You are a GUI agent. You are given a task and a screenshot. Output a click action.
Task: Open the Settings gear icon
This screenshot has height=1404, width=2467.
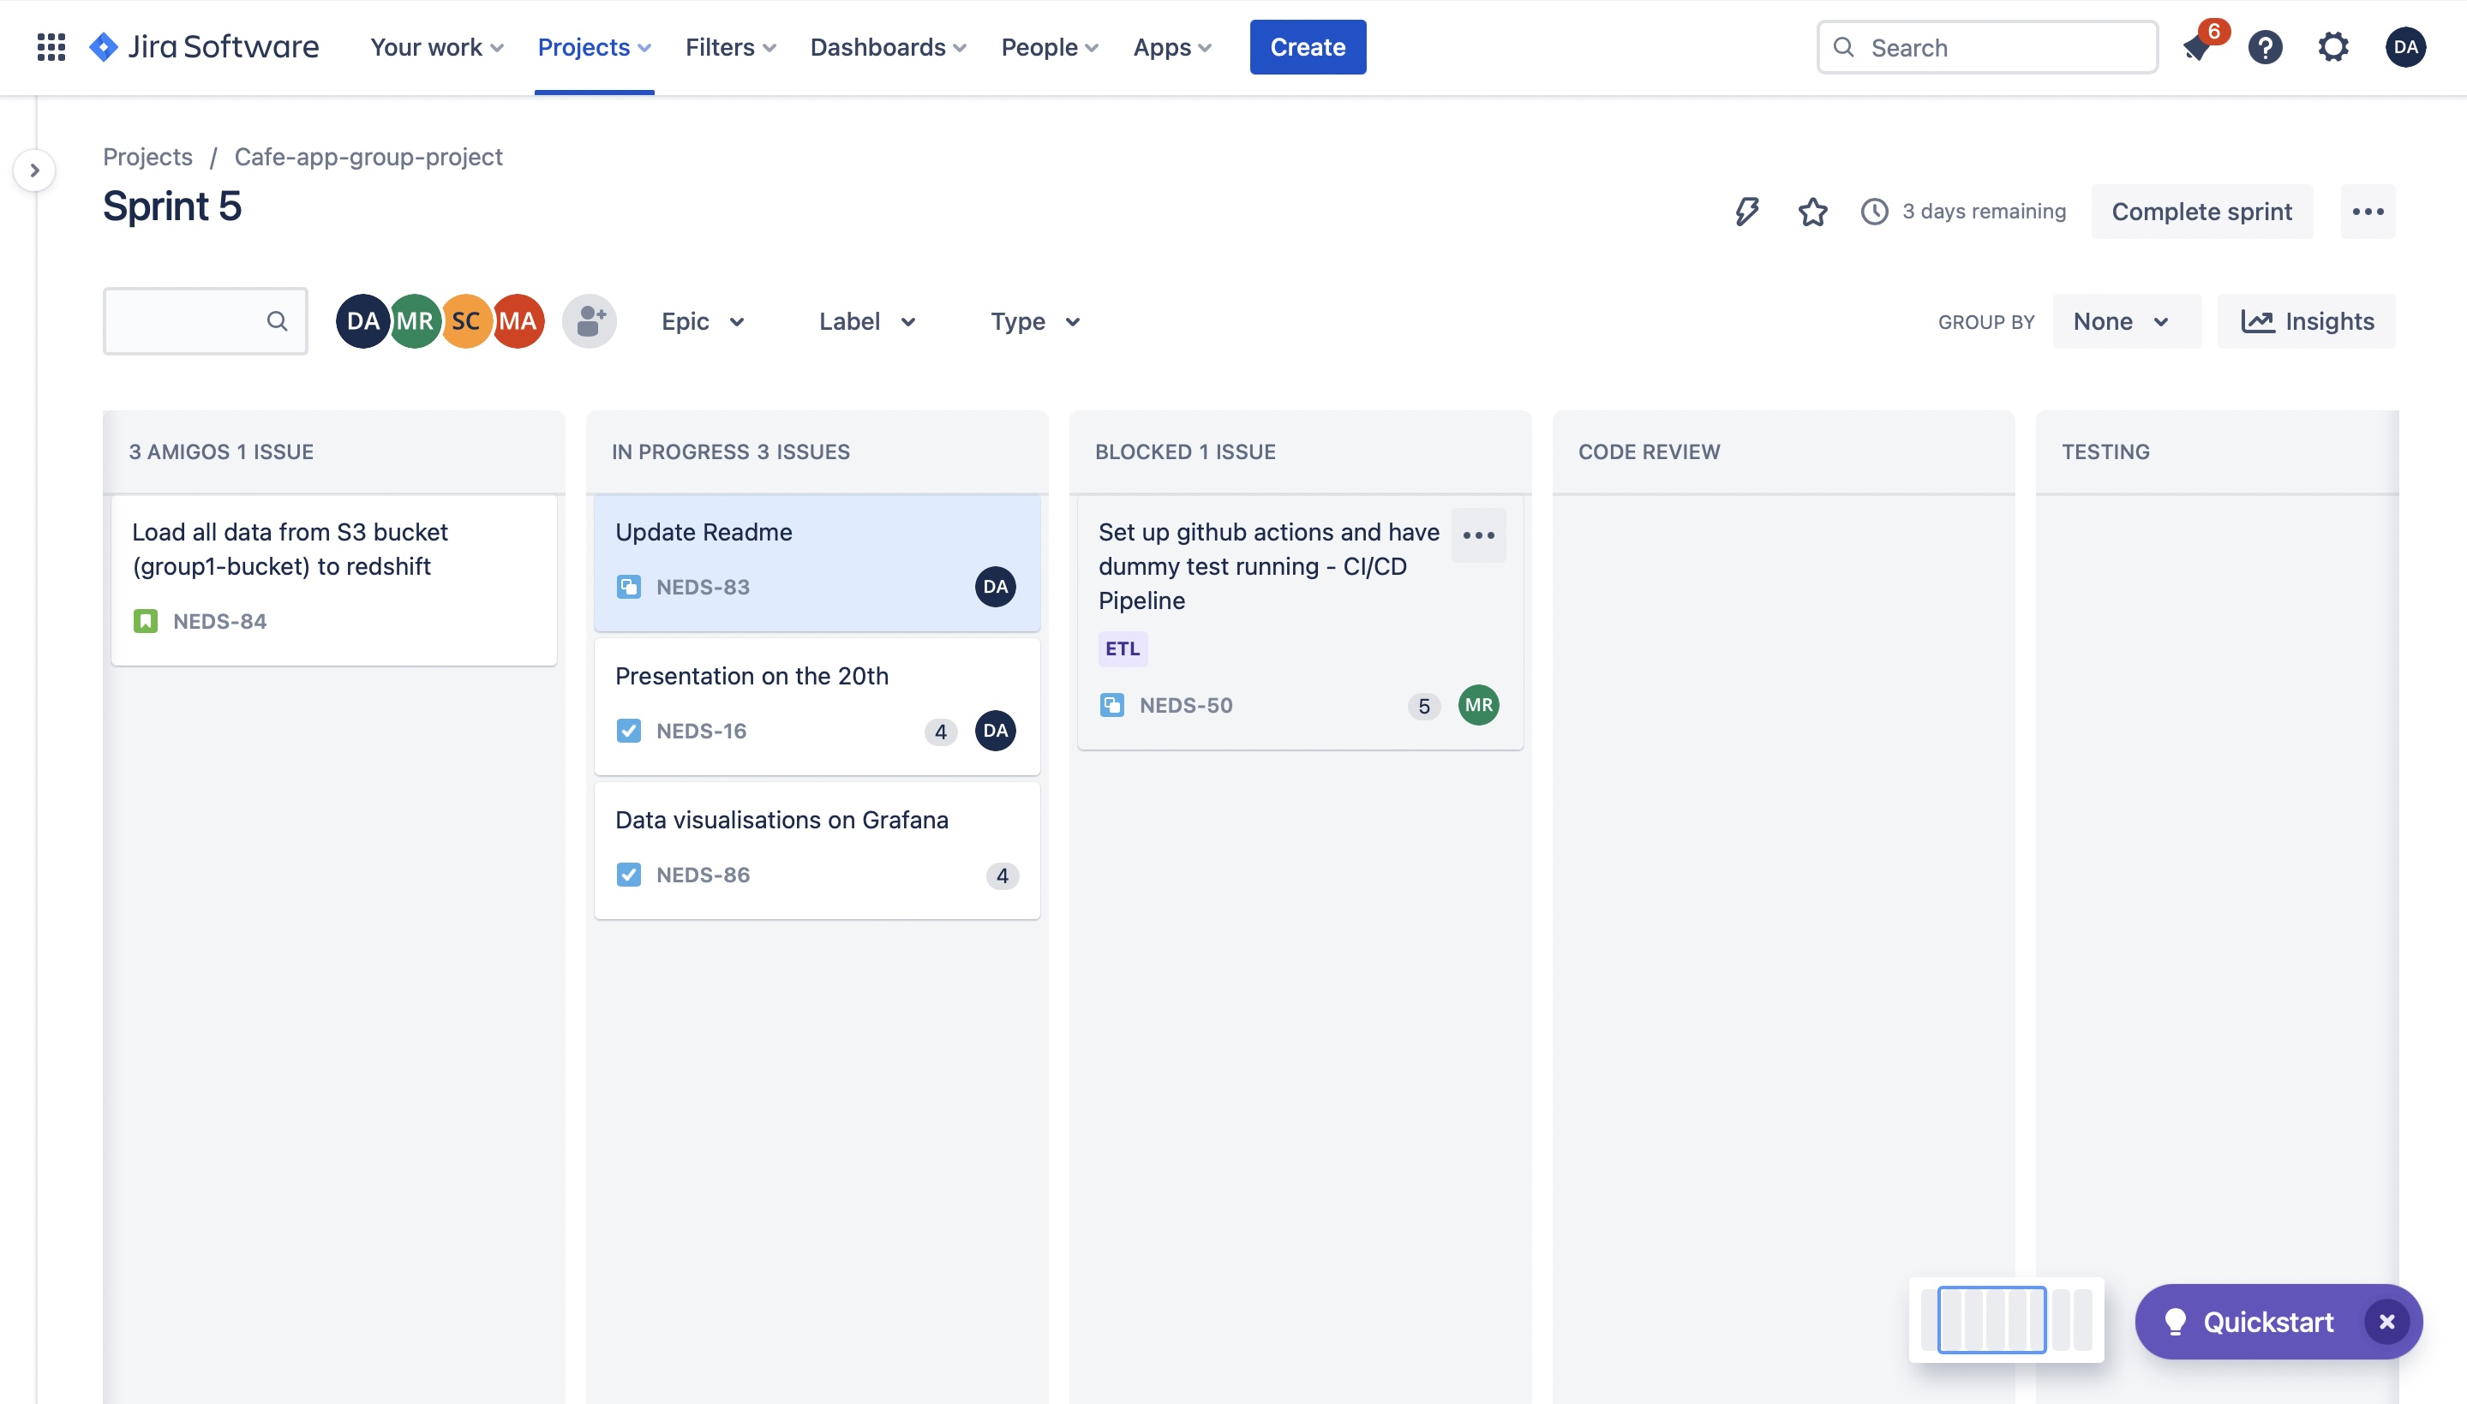(2333, 47)
